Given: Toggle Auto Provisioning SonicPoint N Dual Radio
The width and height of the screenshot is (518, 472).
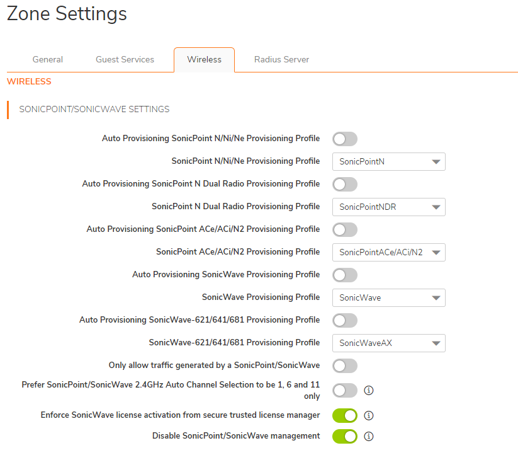Looking at the screenshot, I should (345, 184).
